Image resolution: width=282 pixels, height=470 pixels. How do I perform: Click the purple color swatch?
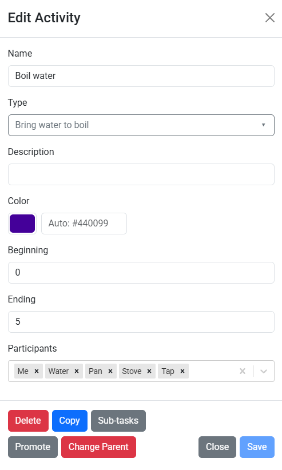point(22,224)
